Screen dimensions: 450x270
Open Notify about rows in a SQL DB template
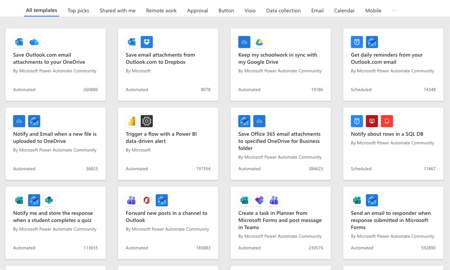tap(387, 134)
